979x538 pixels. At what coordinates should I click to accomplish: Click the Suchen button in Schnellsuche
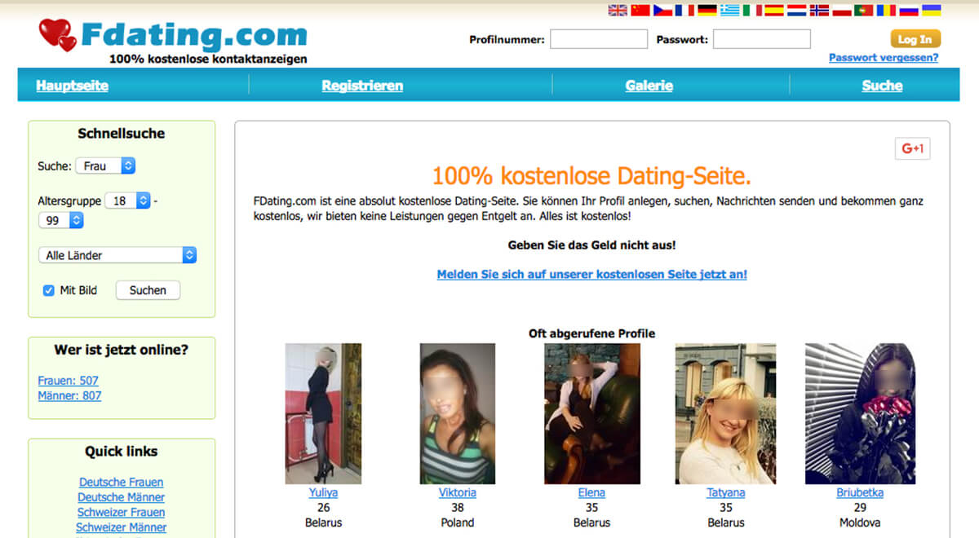click(148, 290)
